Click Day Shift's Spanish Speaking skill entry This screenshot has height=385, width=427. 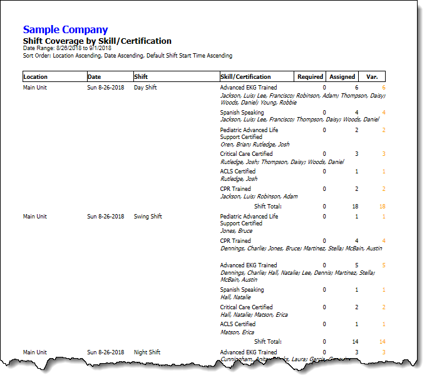coord(242,113)
